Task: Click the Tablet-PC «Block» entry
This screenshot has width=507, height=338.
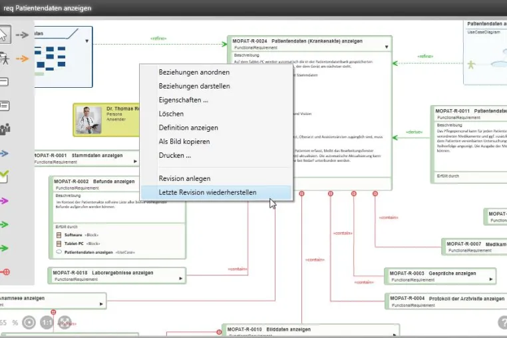Action: pyautogui.click(x=82, y=244)
